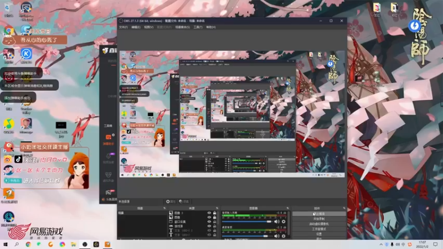
Task: Open 音频输入采集 mixer gear settings
Action: point(284,222)
